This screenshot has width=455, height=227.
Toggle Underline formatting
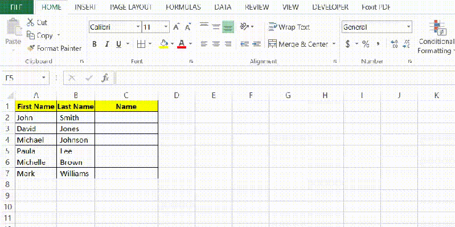tap(118, 44)
